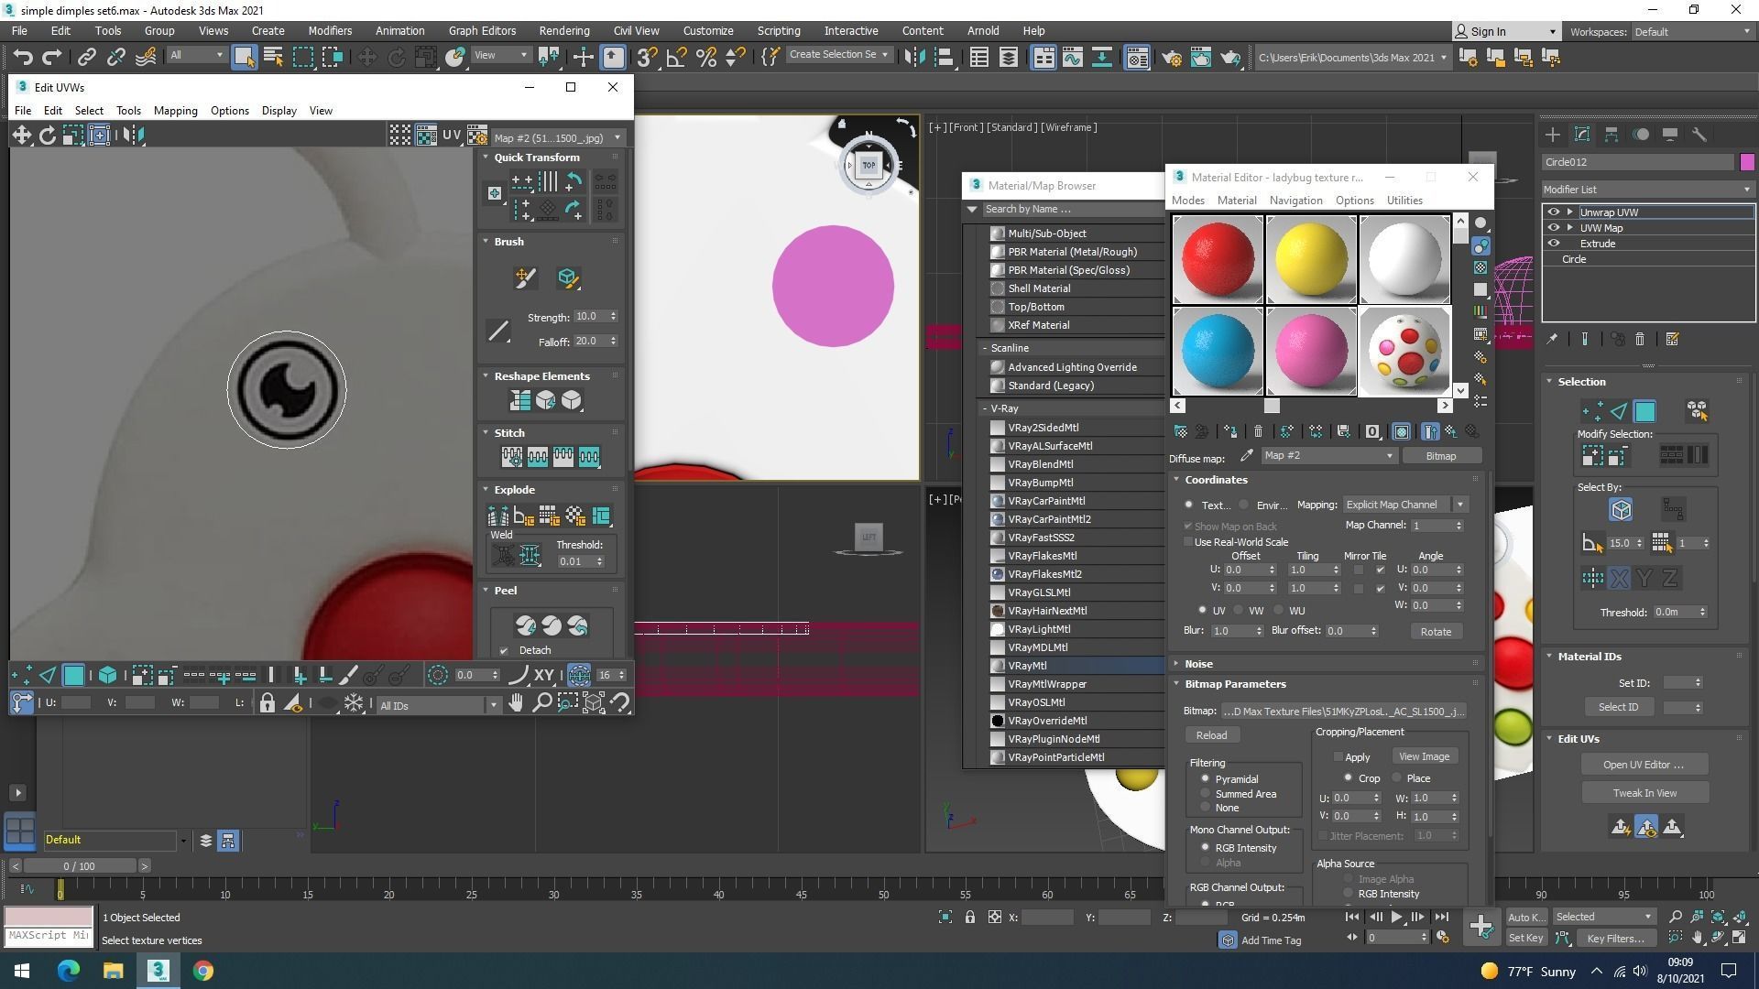The width and height of the screenshot is (1759, 989).
Task: Select Summed Area filtering option
Action: (1206, 794)
